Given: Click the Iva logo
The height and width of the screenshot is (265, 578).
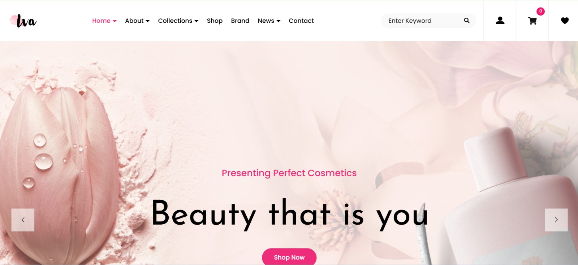Looking at the screenshot, I should [23, 21].
